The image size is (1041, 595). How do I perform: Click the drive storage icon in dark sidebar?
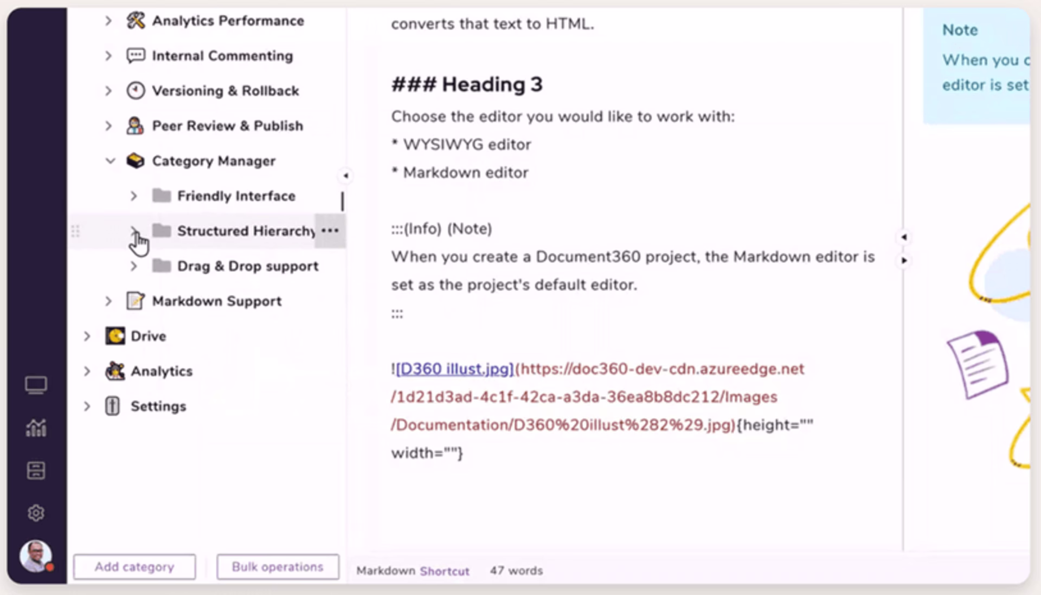tap(36, 470)
